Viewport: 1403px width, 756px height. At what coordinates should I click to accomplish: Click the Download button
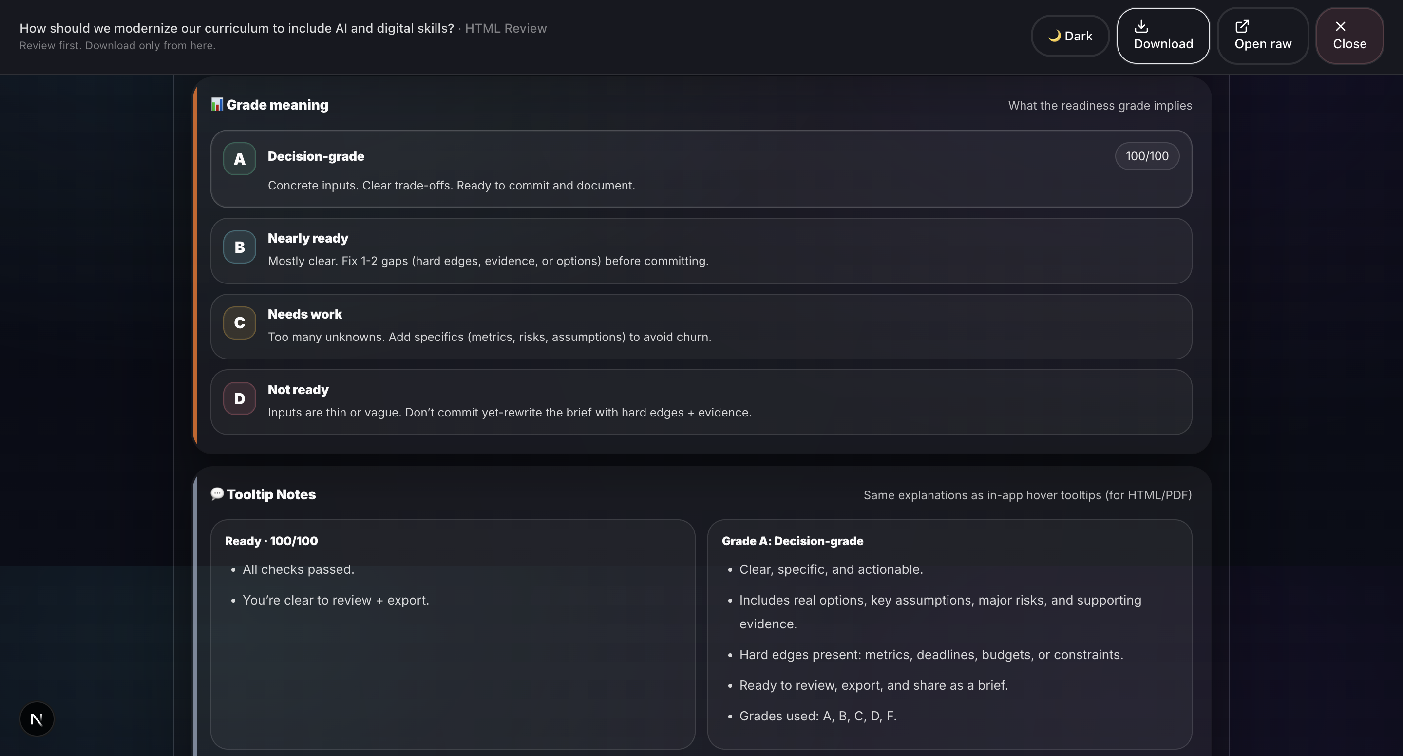click(1163, 36)
